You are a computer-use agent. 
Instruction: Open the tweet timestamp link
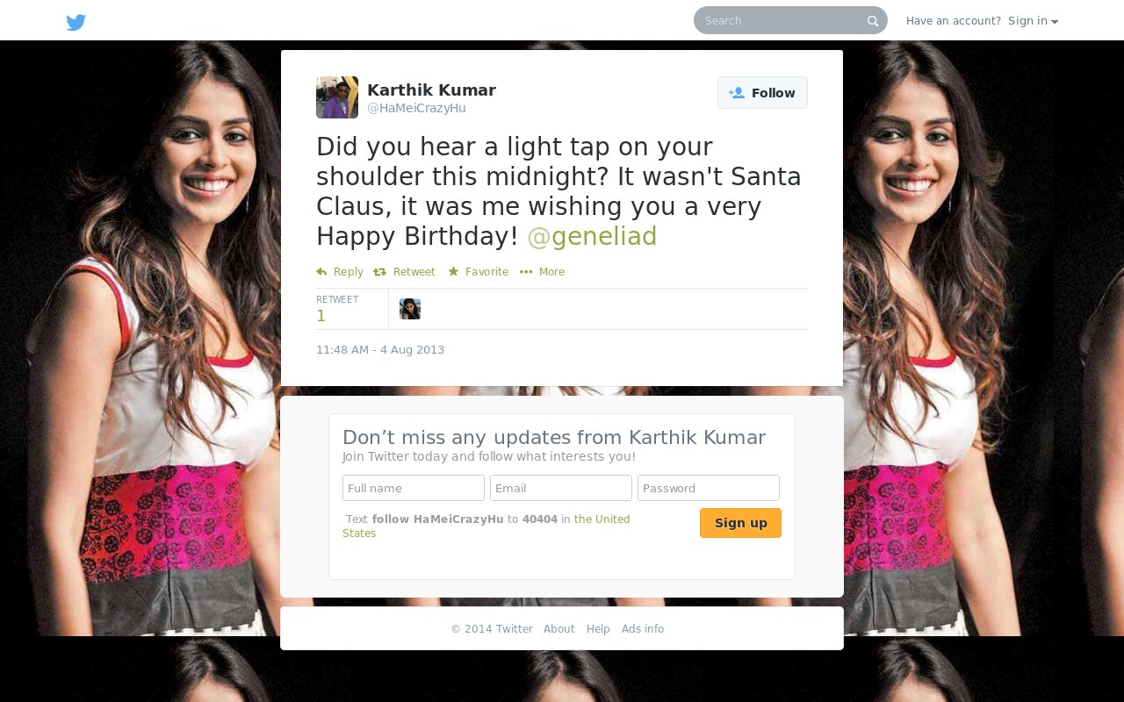tap(380, 350)
